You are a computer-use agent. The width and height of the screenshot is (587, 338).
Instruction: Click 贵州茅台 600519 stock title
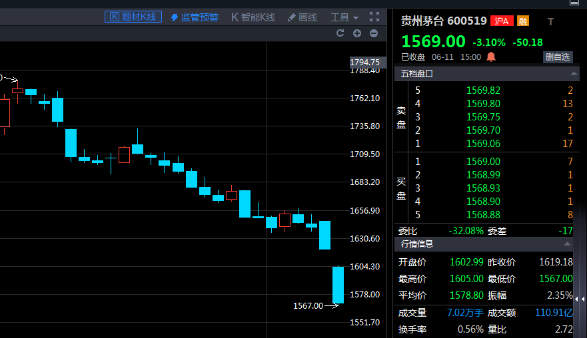[x=444, y=21]
